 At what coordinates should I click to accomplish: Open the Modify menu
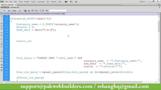27,2
